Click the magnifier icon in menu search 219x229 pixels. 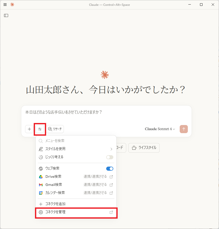pos(41,141)
